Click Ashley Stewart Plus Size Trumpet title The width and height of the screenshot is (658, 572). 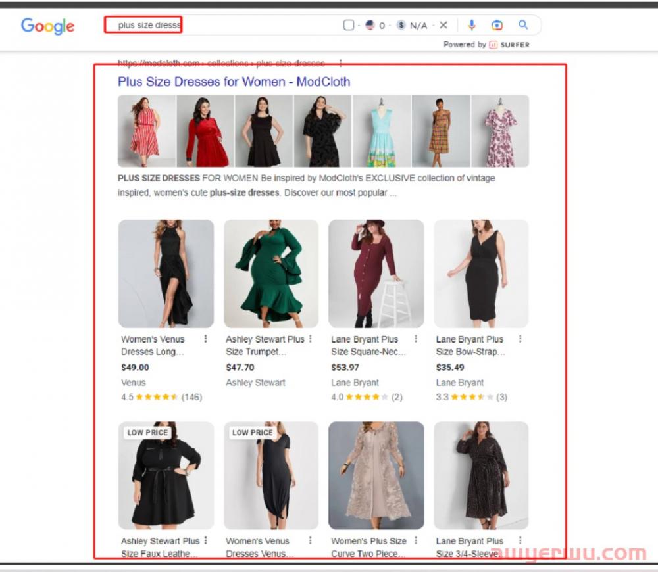(265, 345)
